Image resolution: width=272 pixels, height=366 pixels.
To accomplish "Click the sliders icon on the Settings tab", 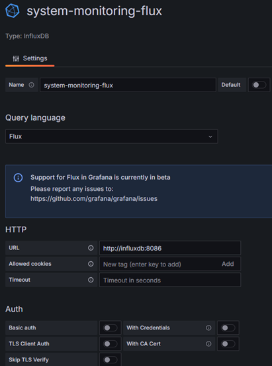I will (x=16, y=58).
